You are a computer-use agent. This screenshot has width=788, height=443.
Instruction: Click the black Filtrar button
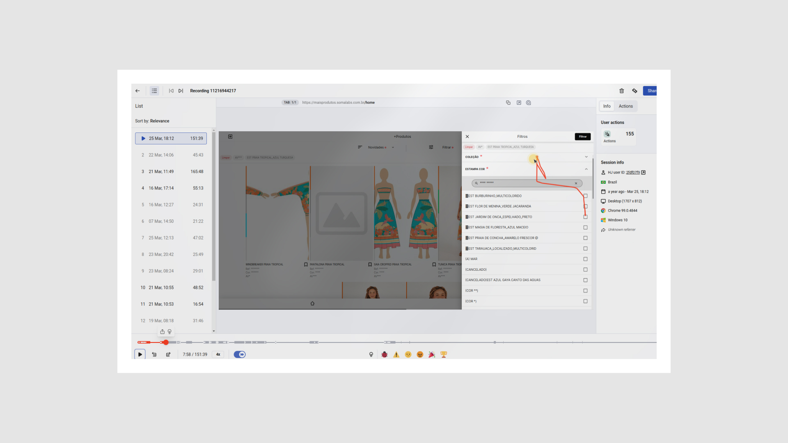tap(582, 137)
